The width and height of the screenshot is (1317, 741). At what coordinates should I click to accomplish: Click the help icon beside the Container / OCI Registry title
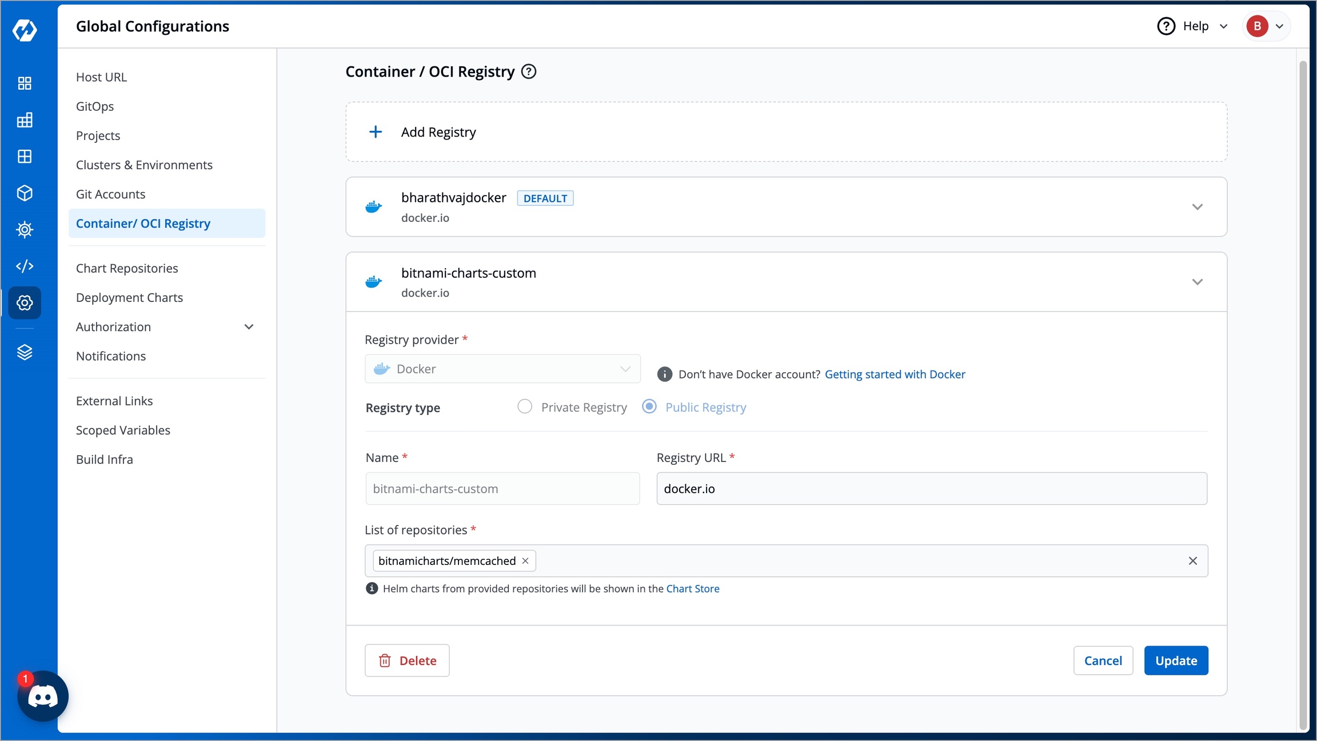pos(529,71)
